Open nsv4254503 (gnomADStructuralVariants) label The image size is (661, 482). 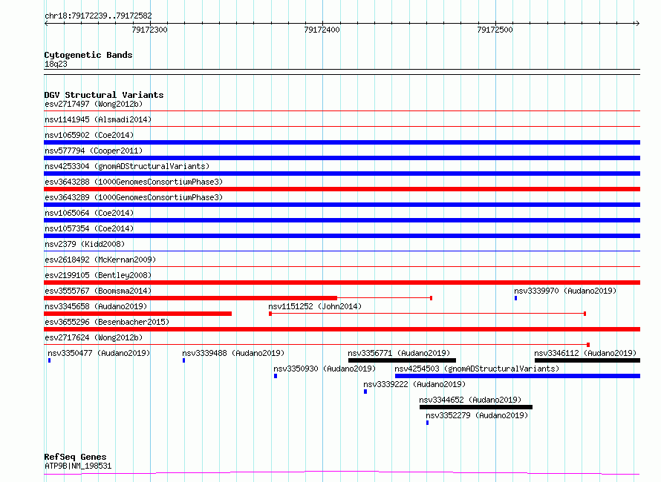point(477,369)
